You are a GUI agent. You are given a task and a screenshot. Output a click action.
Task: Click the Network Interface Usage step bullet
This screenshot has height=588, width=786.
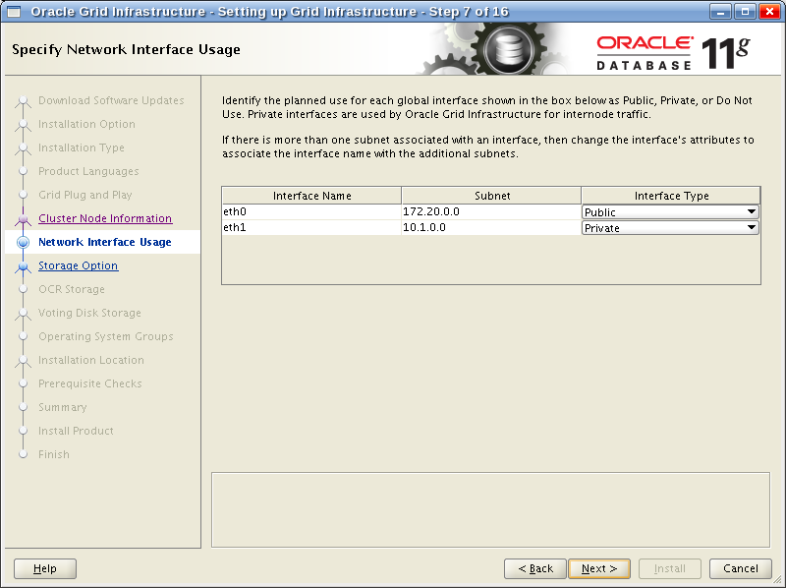(x=24, y=243)
